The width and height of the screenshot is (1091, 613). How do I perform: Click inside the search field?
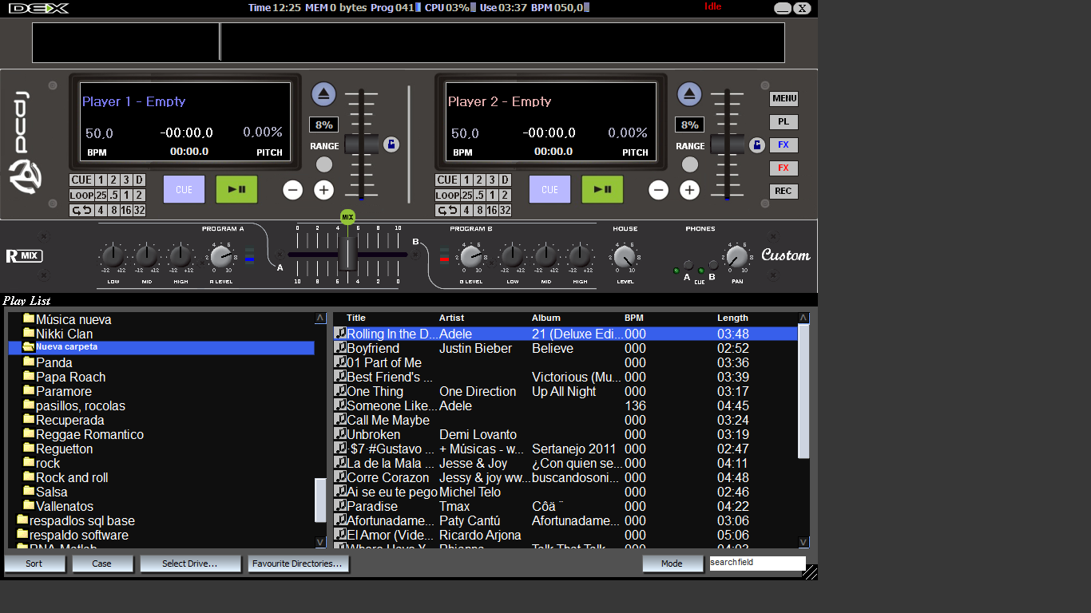tap(756, 563)
